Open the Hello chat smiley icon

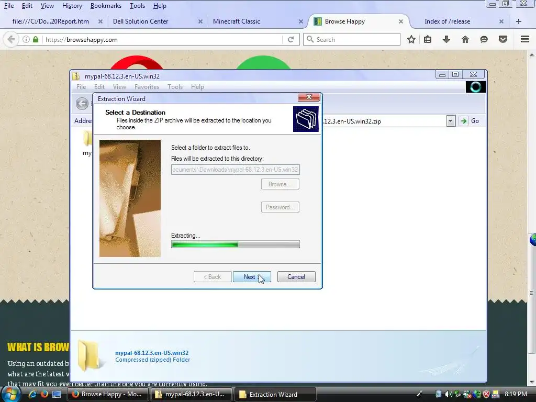484,39
